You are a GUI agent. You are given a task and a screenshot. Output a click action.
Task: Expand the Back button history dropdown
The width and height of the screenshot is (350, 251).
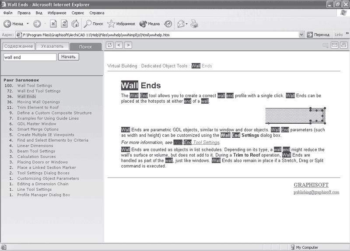pyautogui.click(x=28, y=24)
